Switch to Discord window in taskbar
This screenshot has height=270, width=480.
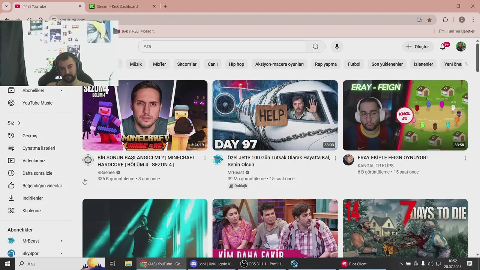(x=212, y=264)
